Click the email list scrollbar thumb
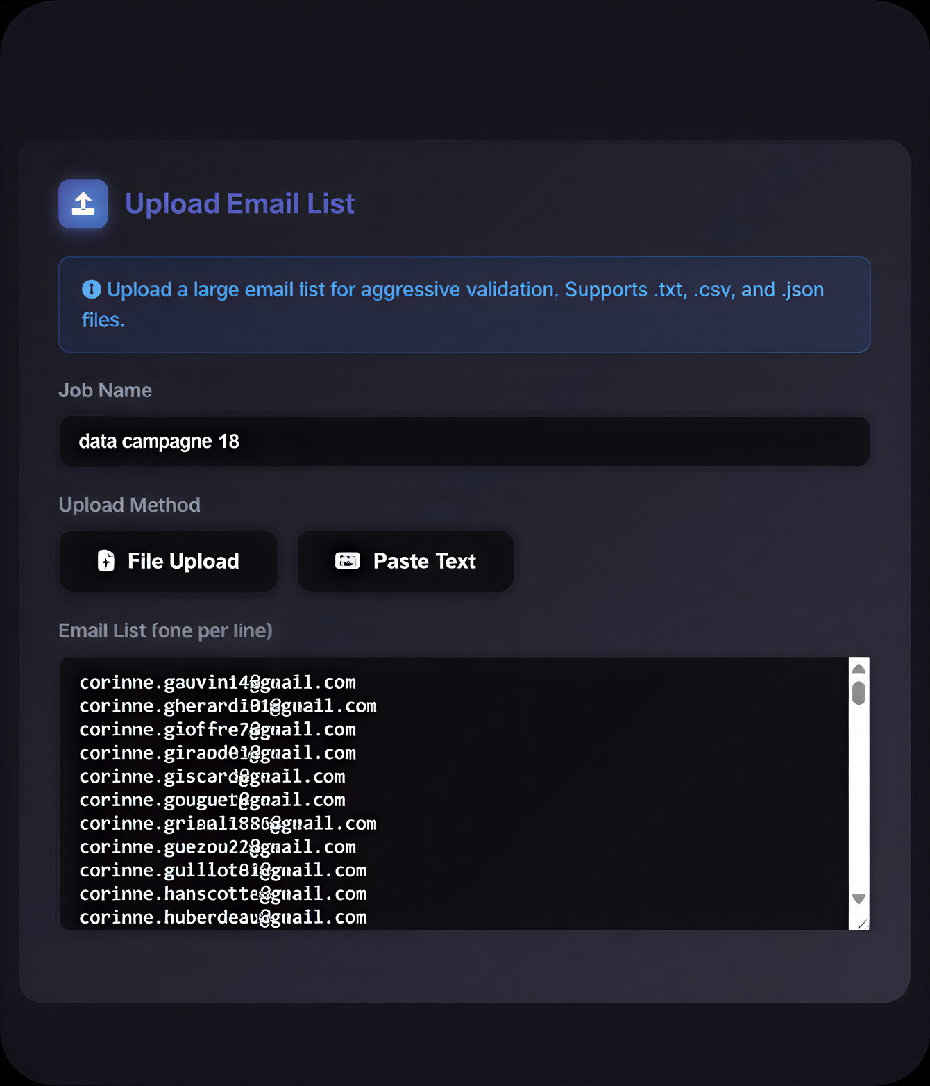The image size is (930, 1086). point(859,693)
